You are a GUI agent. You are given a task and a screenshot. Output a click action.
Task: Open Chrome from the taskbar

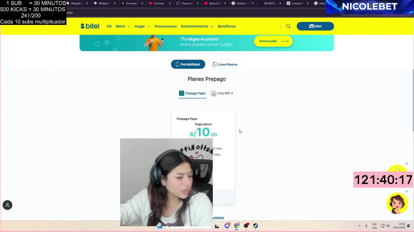237,226
